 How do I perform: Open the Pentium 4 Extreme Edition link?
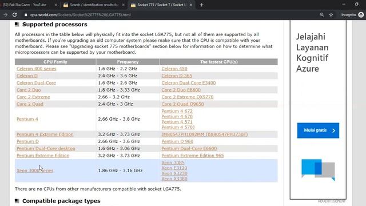tap(45, 134)
